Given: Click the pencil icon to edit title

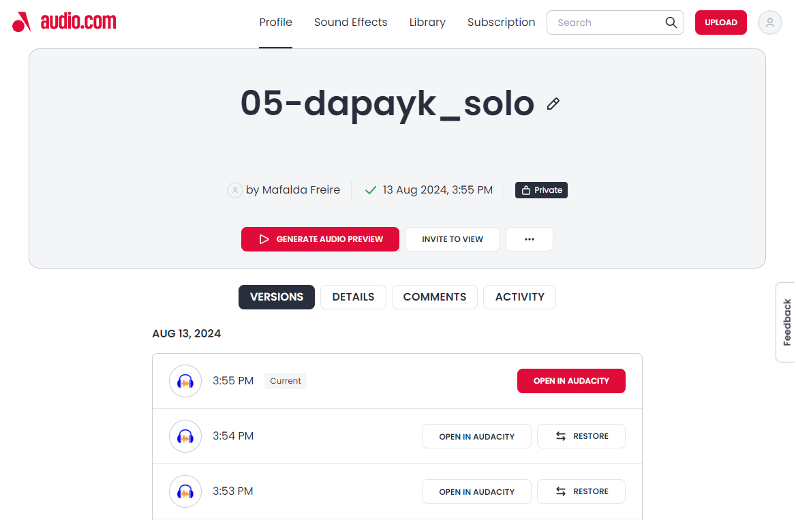Looking at the screenshot, I should (553, 104).
